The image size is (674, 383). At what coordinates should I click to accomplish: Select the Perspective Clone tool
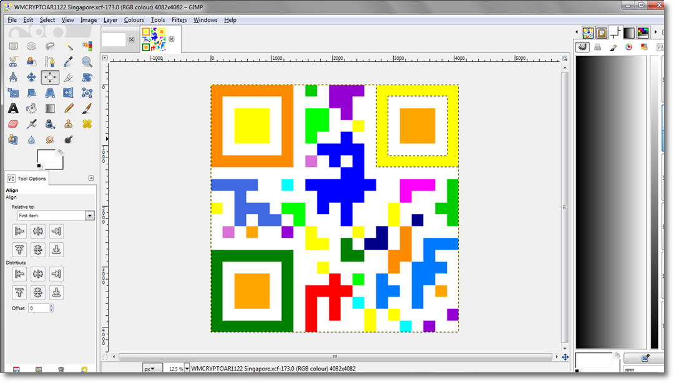(13, 139)
